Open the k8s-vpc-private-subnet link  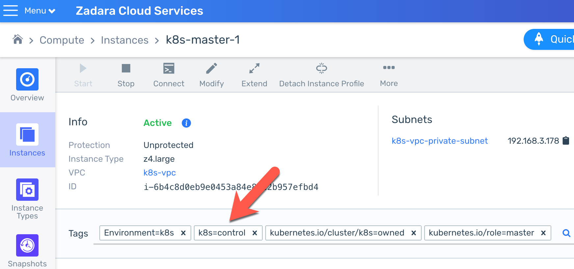point(440,141)
